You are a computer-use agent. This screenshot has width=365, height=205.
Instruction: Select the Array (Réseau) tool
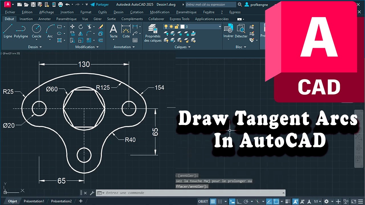(89, 40)
